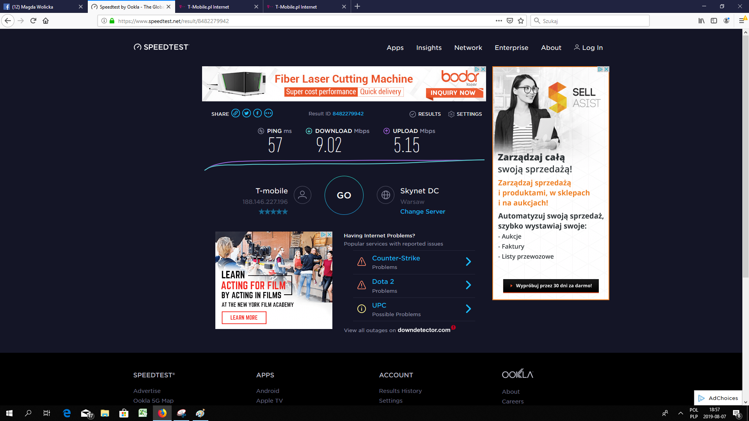
Task: Close the Fiber Laser banner ad
Action: [x=483, y=69]
